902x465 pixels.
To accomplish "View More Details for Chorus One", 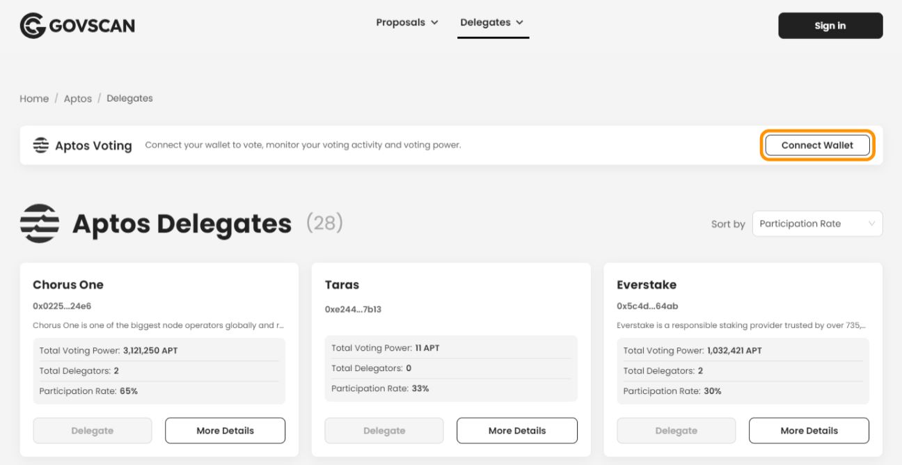I will coord(225,430).
